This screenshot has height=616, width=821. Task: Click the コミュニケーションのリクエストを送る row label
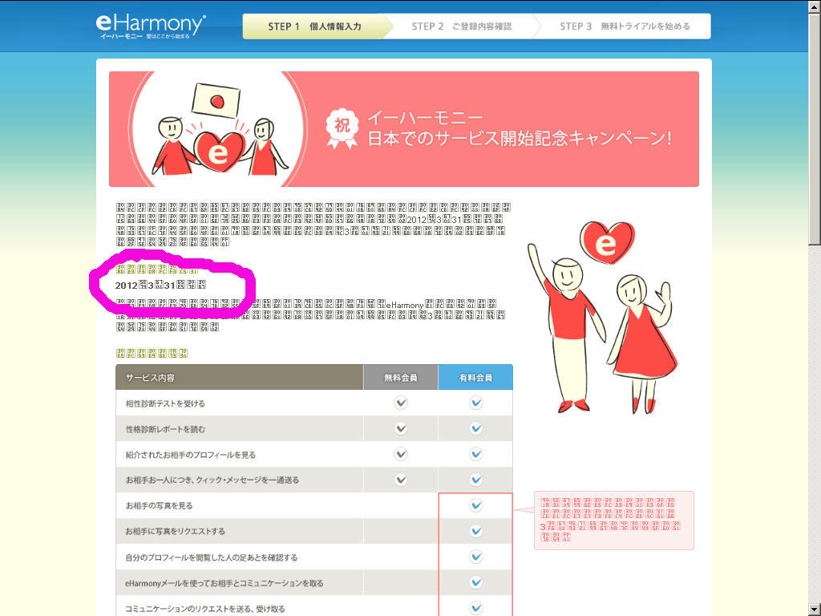pos(205,609)
